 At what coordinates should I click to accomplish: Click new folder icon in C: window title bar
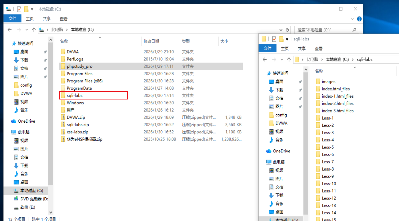[26, 9]
